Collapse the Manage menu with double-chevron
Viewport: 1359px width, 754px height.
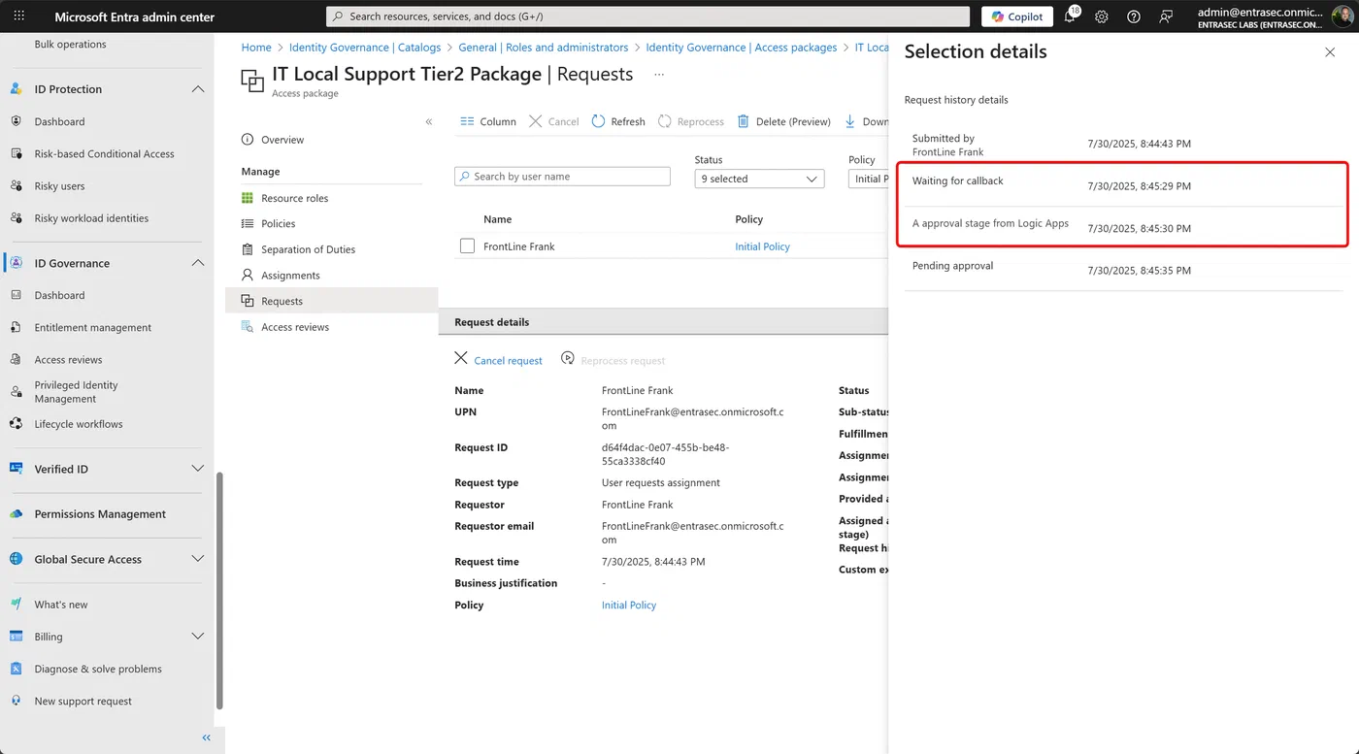coord(429,121)
